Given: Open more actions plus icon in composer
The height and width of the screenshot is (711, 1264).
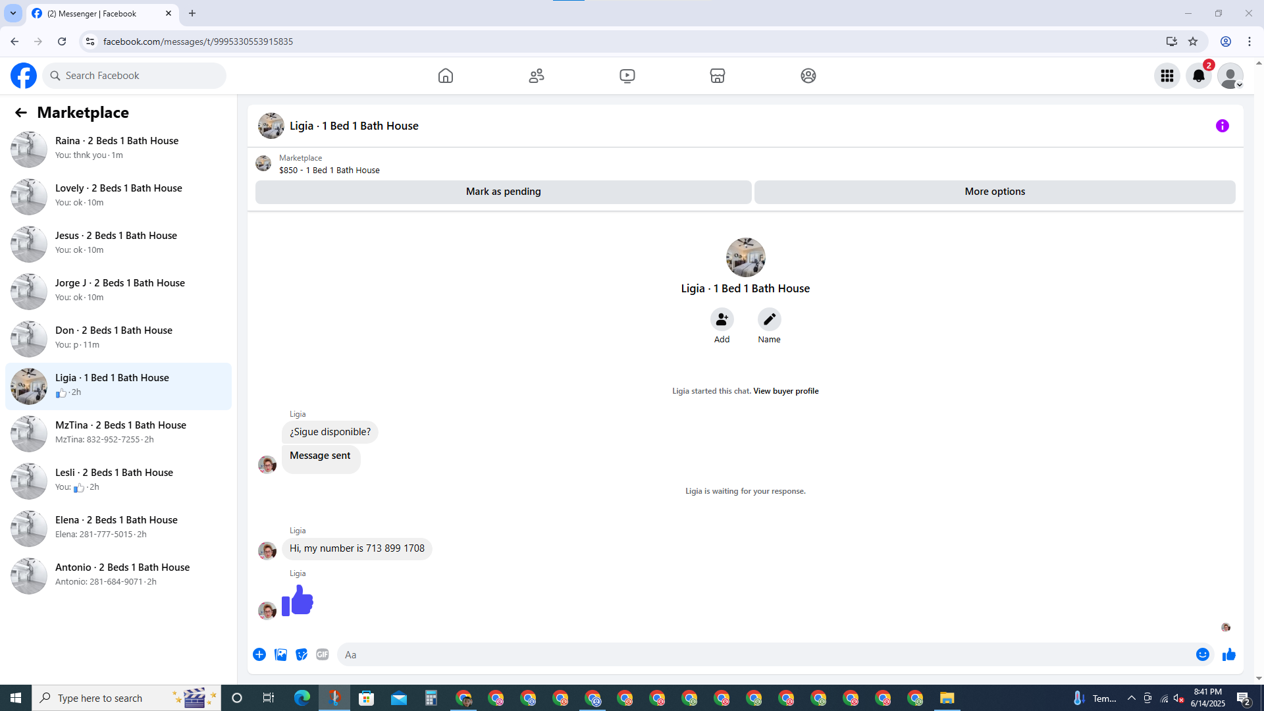Looking at the screenshot, I should pos(259,654).
